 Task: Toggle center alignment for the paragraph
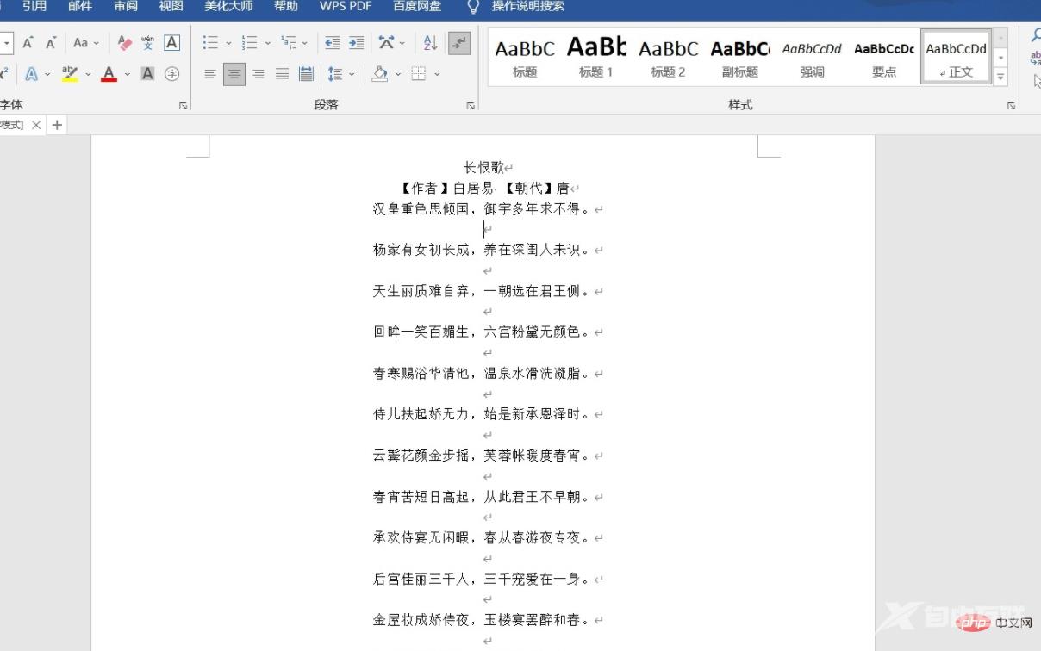(x=234, y=74)
